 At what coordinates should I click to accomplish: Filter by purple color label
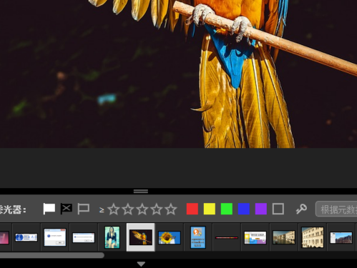point(261,209)
